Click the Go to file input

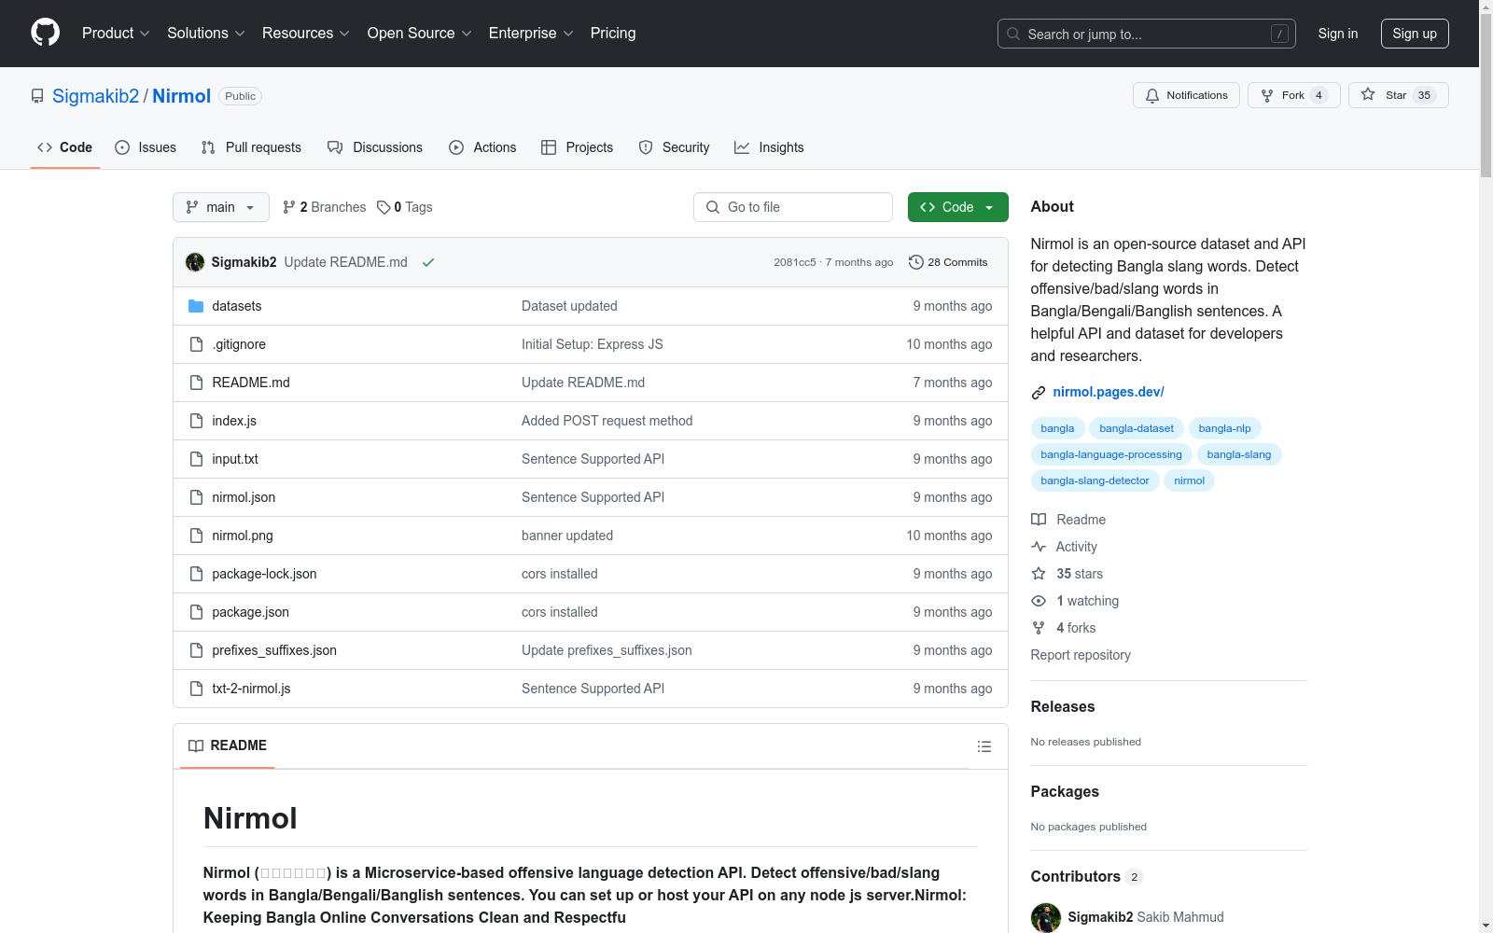point(793,207)
